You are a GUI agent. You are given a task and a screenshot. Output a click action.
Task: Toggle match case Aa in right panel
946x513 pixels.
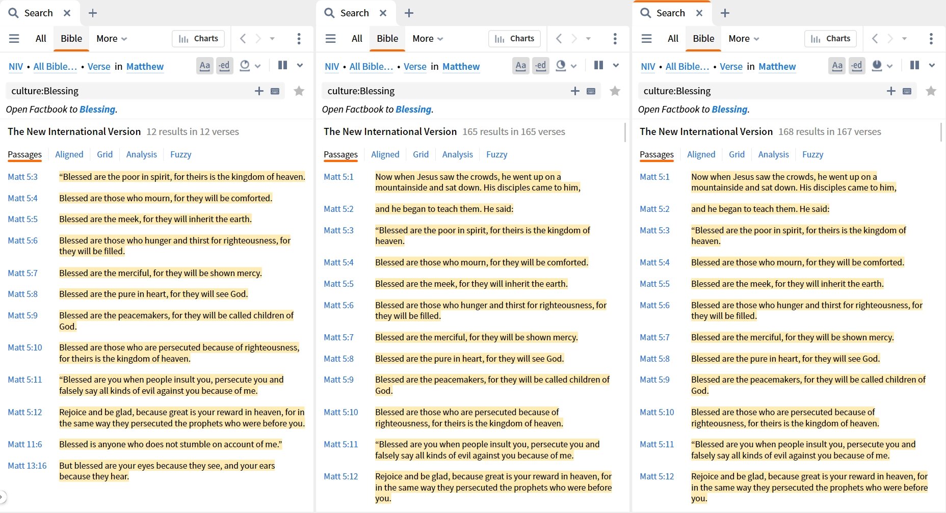[x=837, y=66]
